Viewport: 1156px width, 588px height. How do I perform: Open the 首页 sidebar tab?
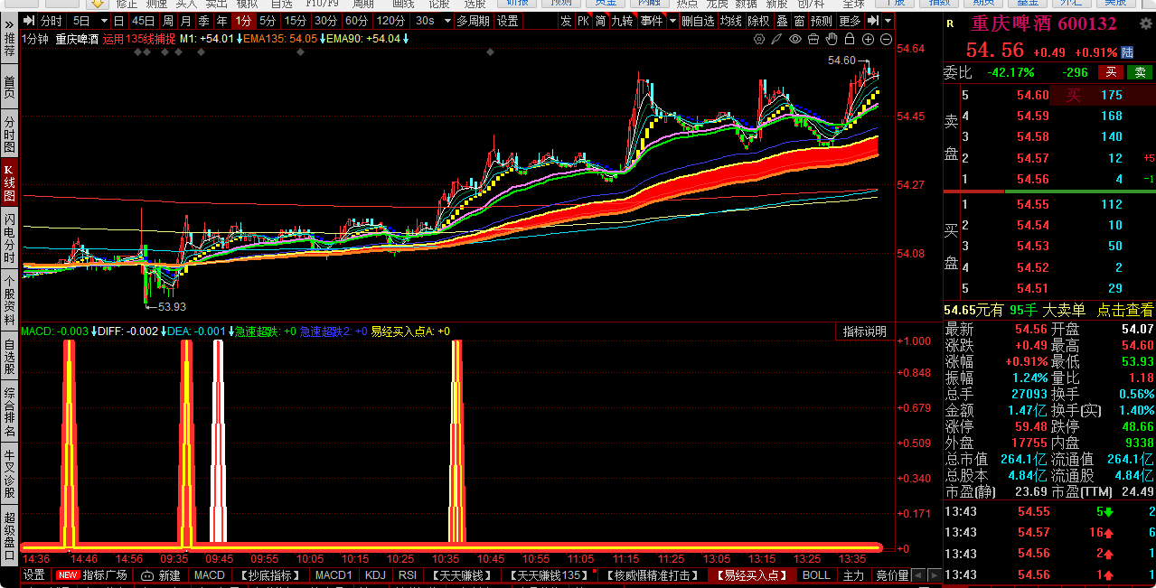[x=9, y=87]
